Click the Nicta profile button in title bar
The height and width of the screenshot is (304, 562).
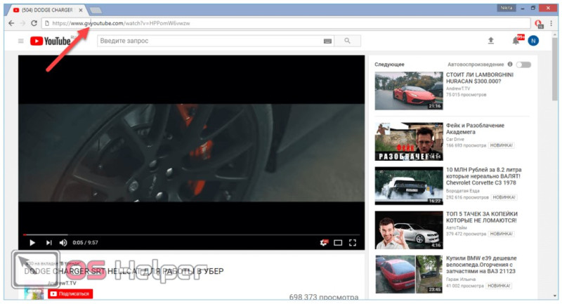pos(506,8)
